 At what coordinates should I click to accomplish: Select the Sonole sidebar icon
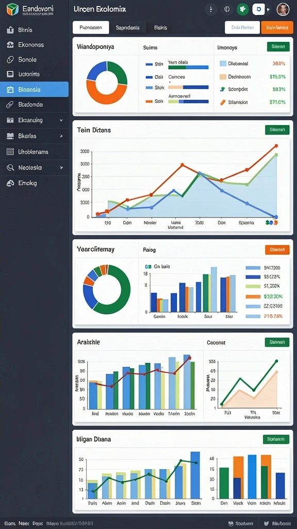pyautogui.click(x=10, y=60)
